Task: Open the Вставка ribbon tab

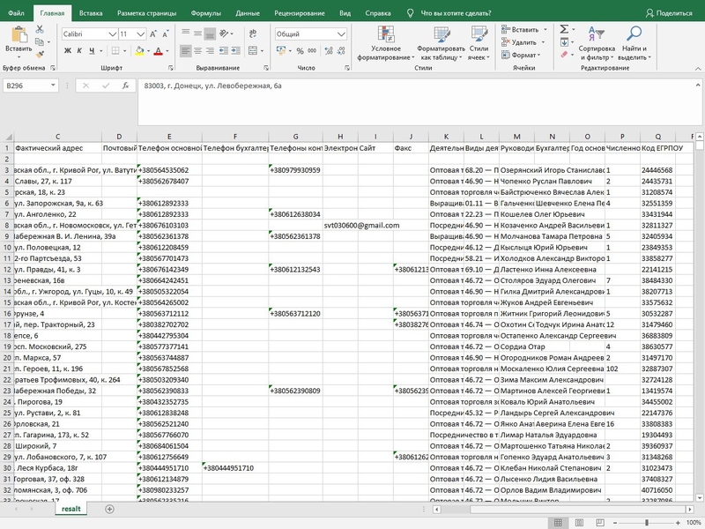Action: coord(90,14)
